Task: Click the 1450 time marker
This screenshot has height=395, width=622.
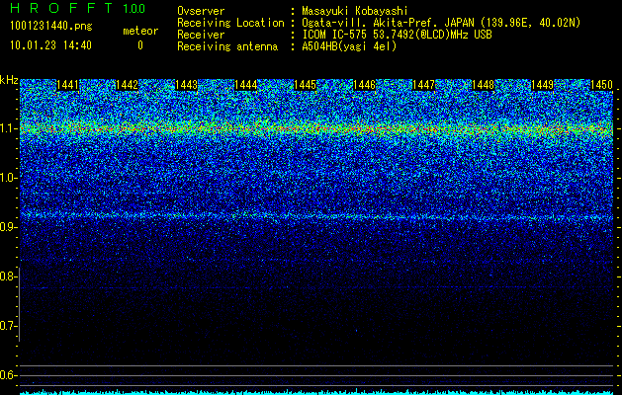Action: pyautogui.click(x=602, y=85)
